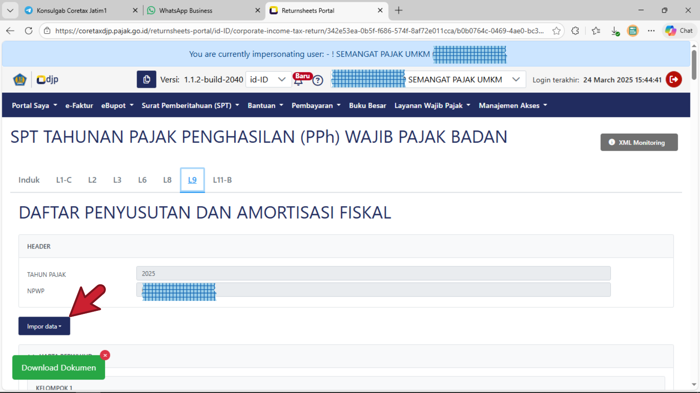Dismiss the Download Dokumen red close badge
700x393 pixels.
click(105, 355)
